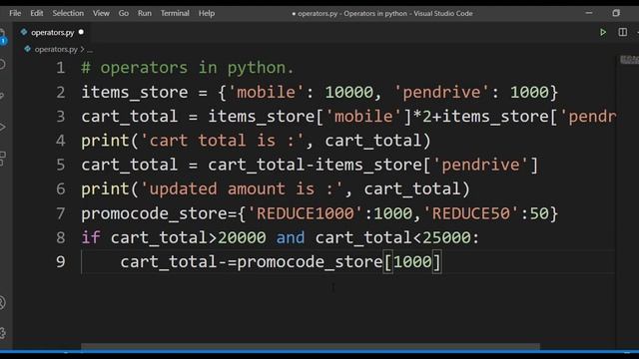Screen dimensions: 639x359
Task: Open the Selection menu
Action: (68, 13)
